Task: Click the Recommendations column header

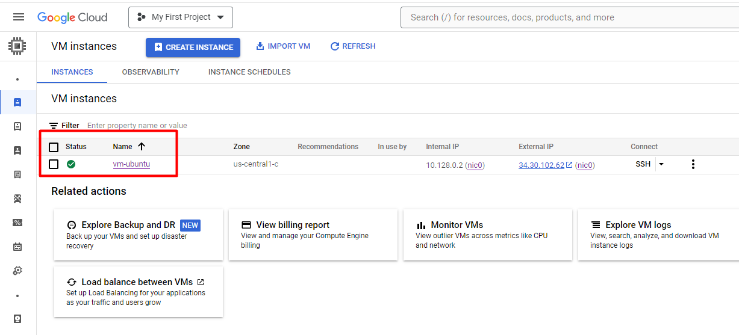Action: 328,147
